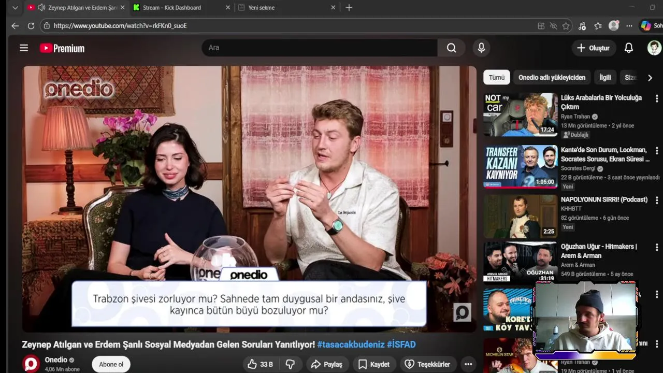
Task: Close the Yeni sekme tab
Action: [x=333, y=8]
